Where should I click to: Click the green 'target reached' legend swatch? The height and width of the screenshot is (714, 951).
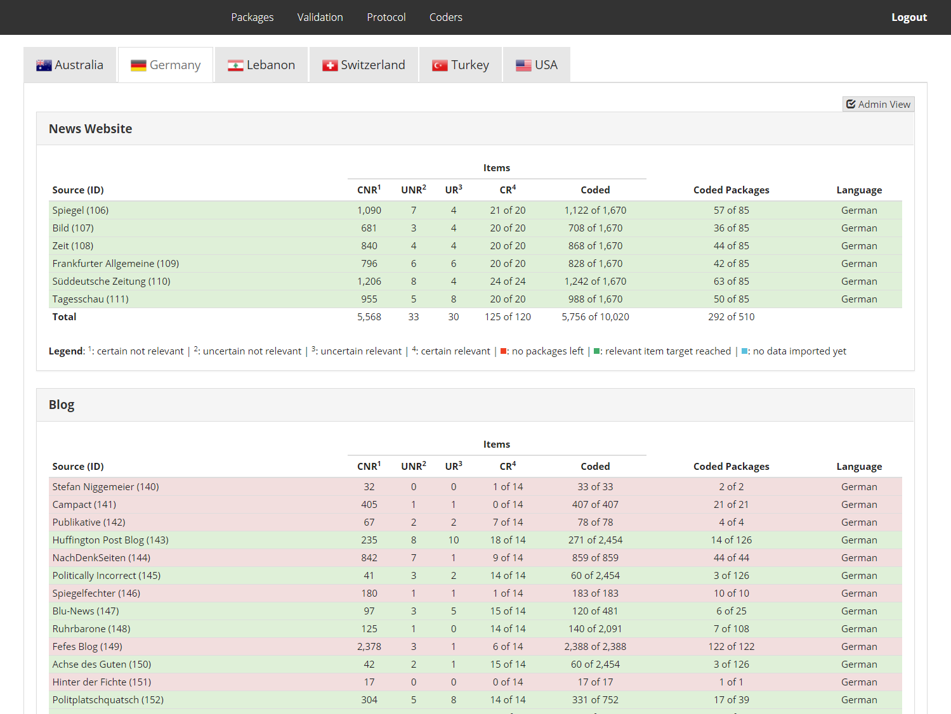(596, 351)
